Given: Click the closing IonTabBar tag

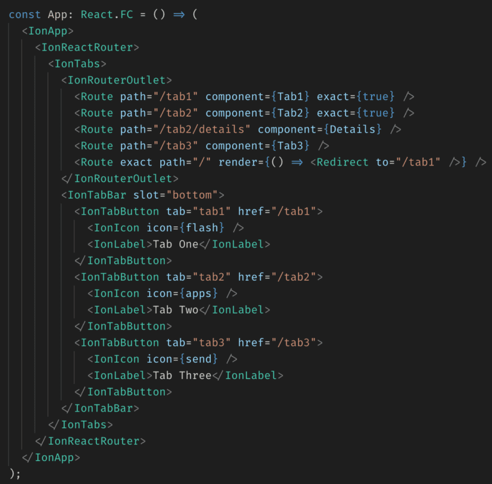Looking at the screenshot, I should click(101, 408).
